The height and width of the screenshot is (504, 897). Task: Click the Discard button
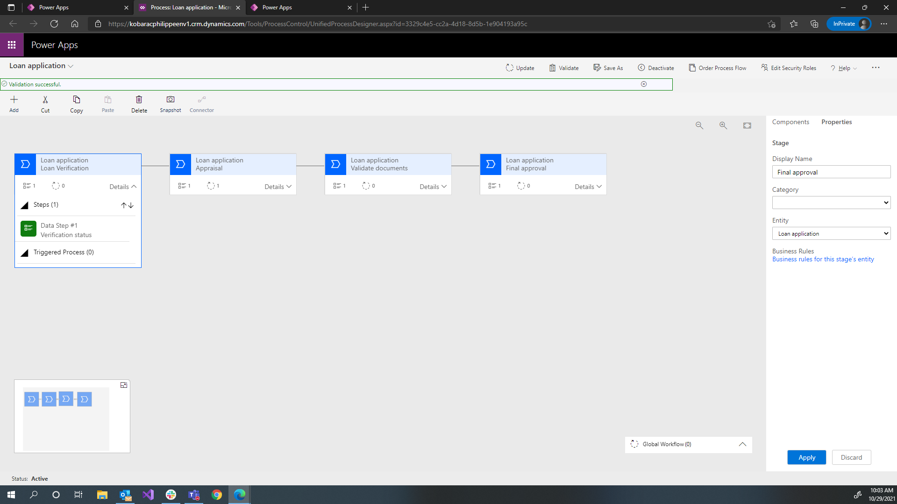(851, 457)
